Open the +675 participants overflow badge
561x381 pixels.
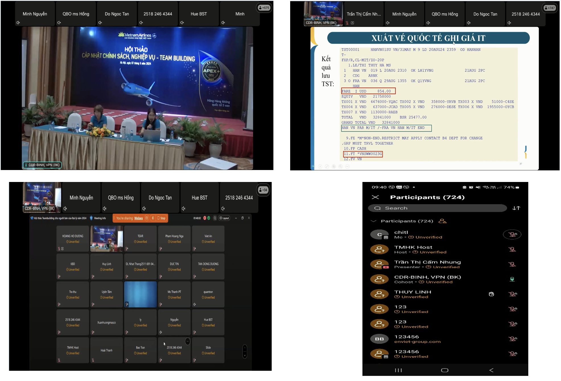(264, 8)
